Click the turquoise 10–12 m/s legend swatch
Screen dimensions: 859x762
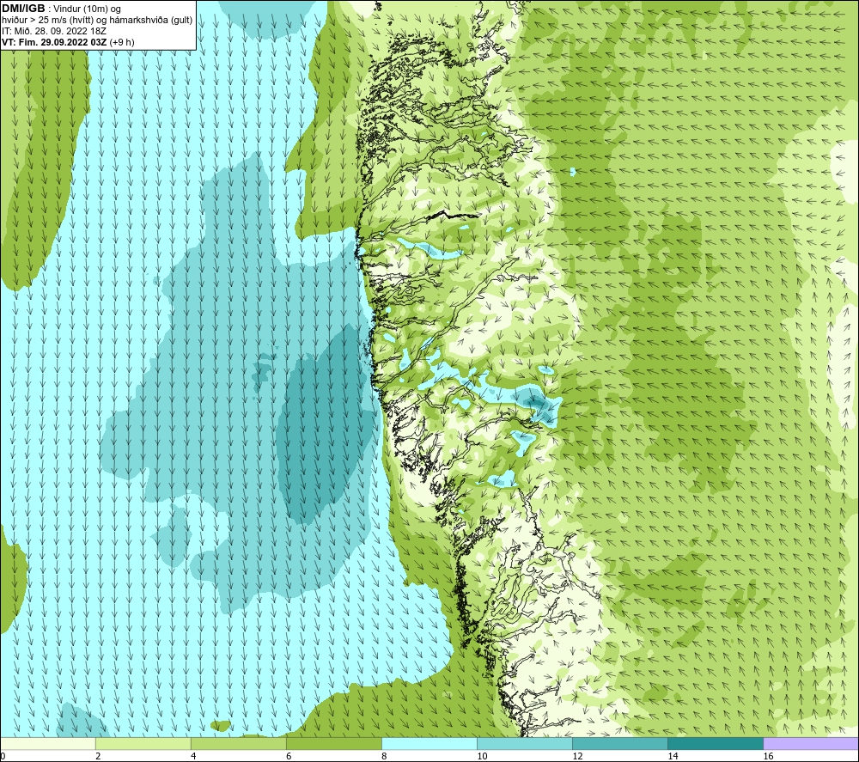click(525, 743)
